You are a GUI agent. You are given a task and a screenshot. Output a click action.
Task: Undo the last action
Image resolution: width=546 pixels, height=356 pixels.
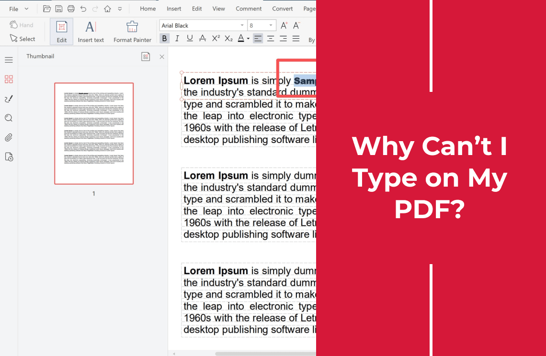click(83, 9)
